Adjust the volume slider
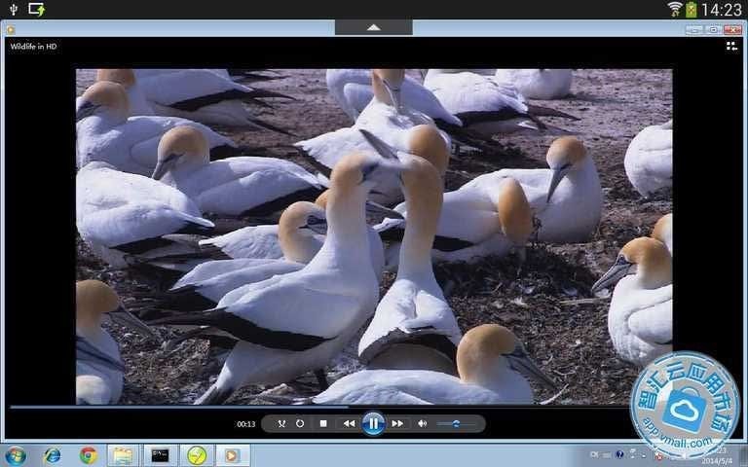This screenshot has width=748, height=467. point(455,423)
